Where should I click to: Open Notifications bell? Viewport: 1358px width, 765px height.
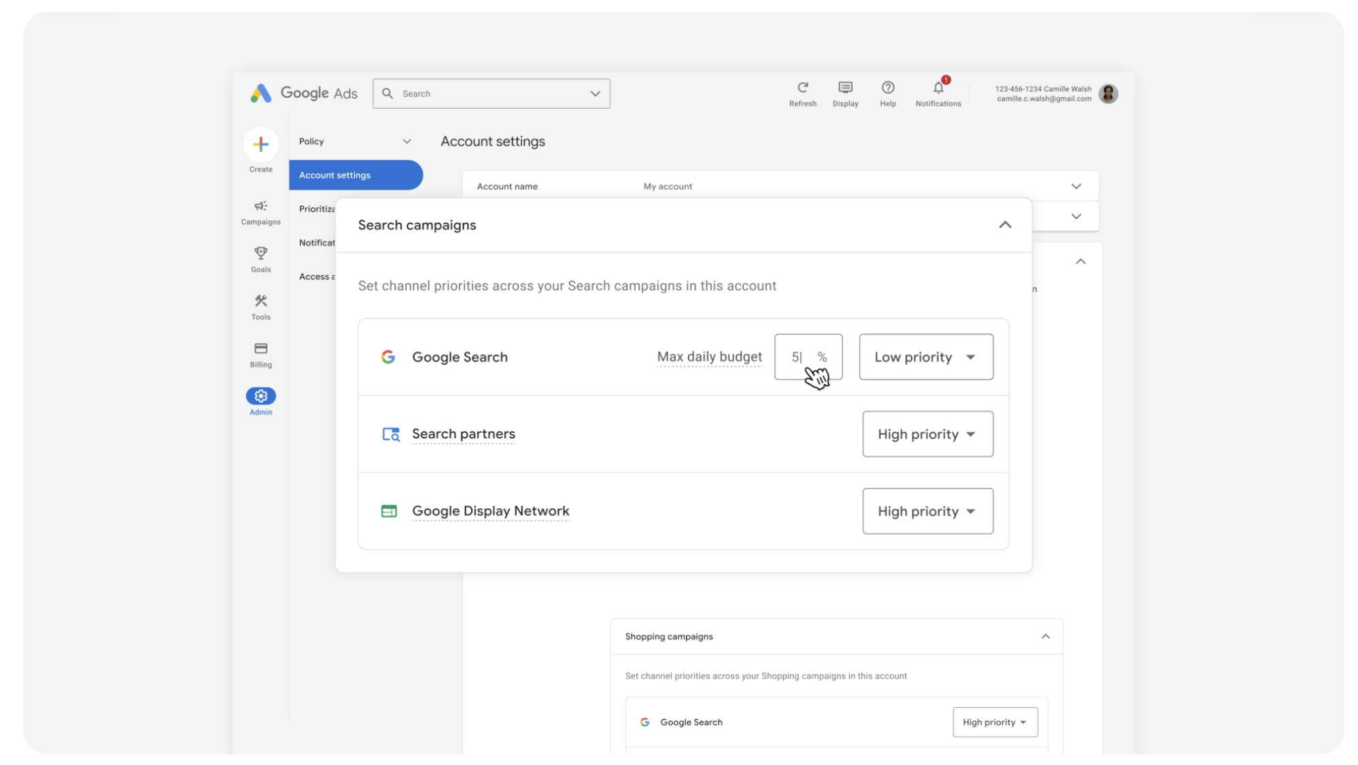(938, 88)
